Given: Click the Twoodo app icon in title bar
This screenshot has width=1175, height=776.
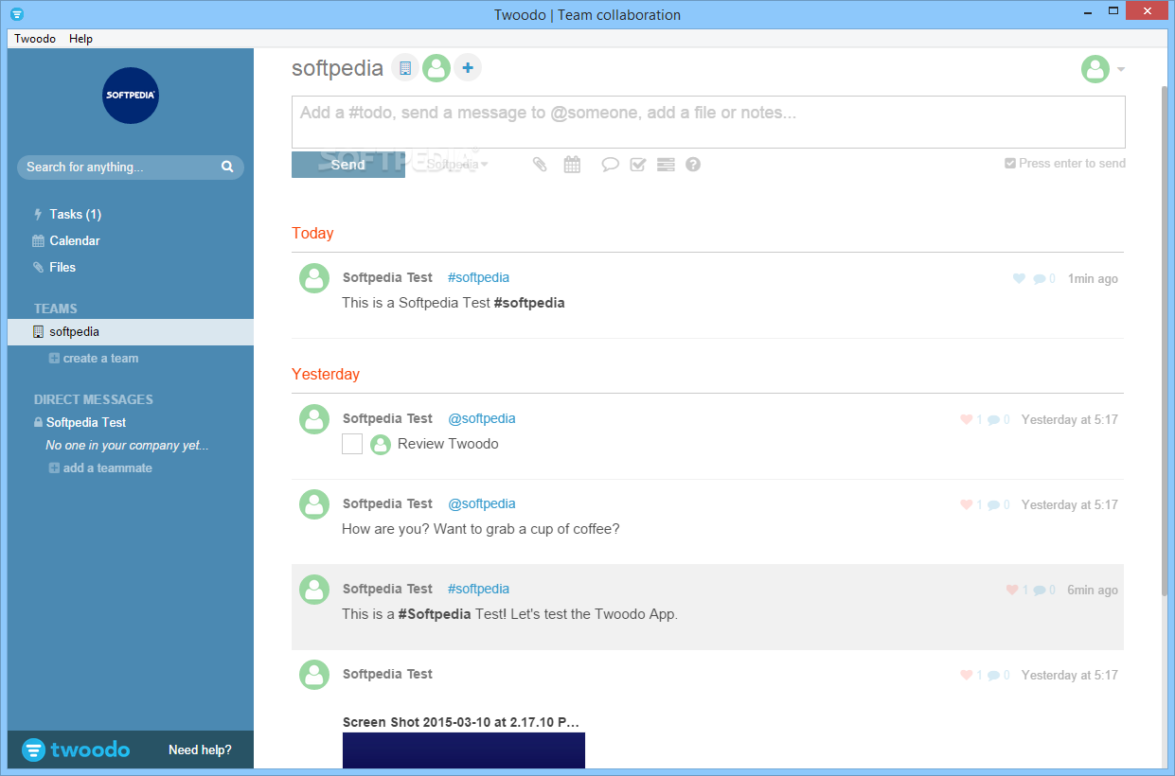Looking at the screenshot, I should [x=17, y=14].
